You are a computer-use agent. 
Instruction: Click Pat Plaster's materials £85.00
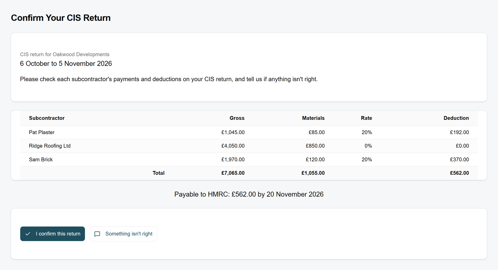tap(317, 132)
